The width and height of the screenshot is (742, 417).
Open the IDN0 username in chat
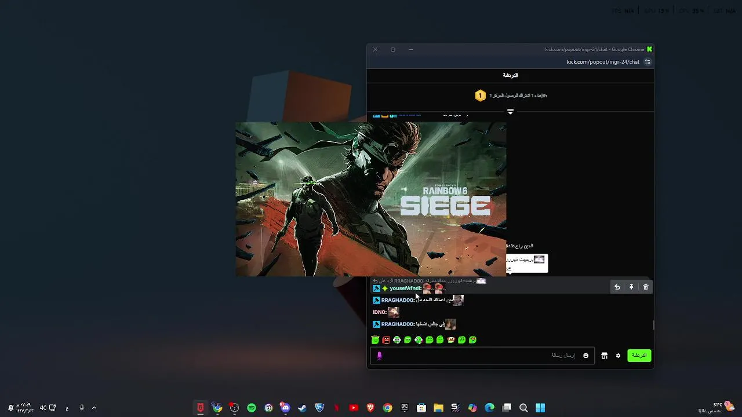pos(380,312)
